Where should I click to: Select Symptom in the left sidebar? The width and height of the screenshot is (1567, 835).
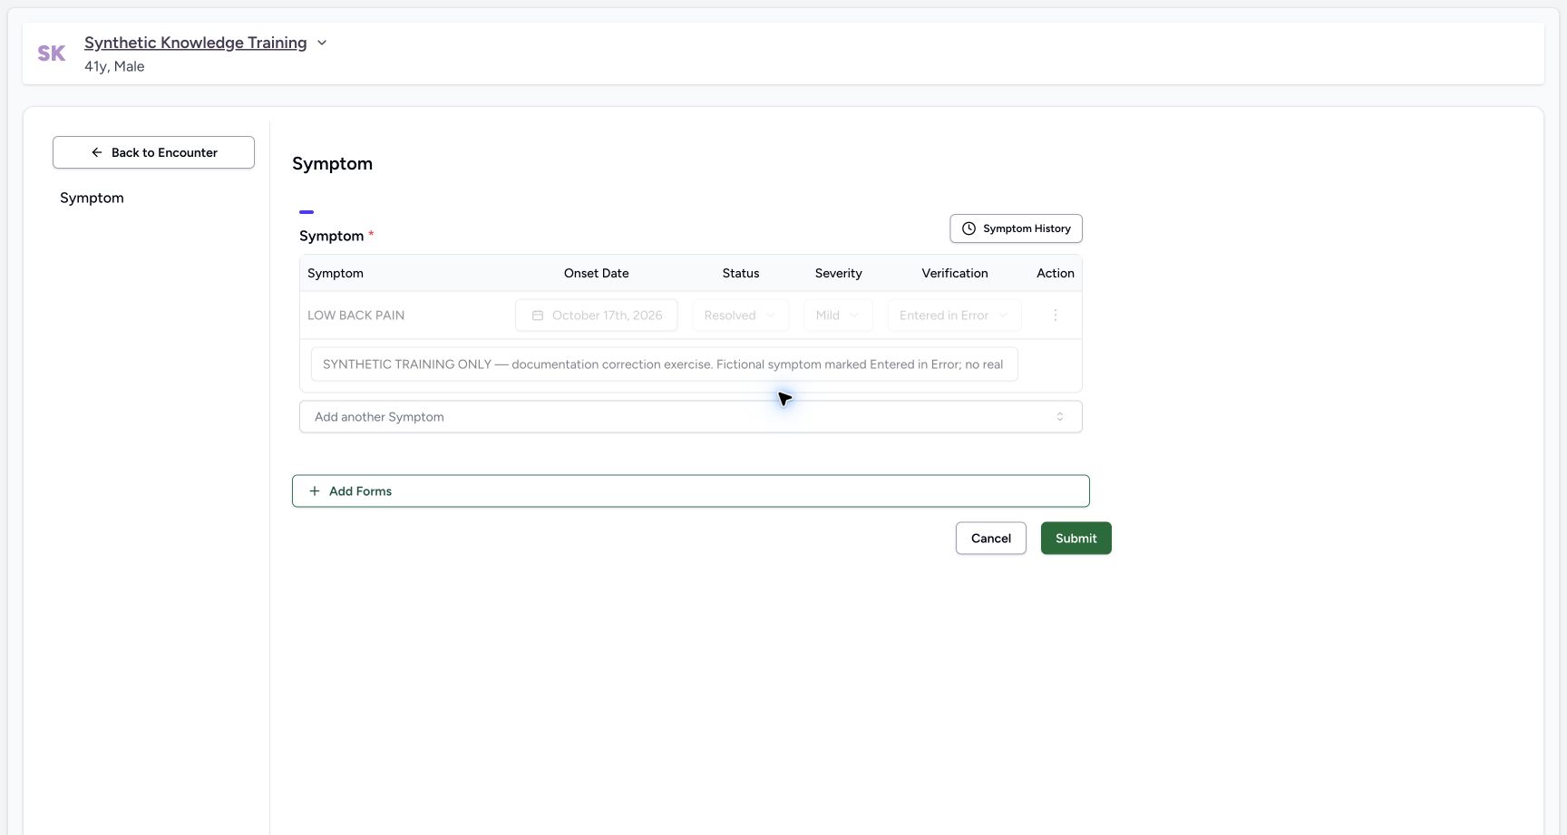tap(92, 198)
